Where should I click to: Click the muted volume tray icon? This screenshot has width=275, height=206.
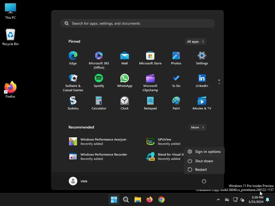pos(242,200)
